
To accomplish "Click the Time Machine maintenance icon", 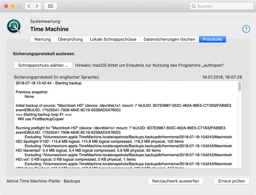I will [14, 26].
